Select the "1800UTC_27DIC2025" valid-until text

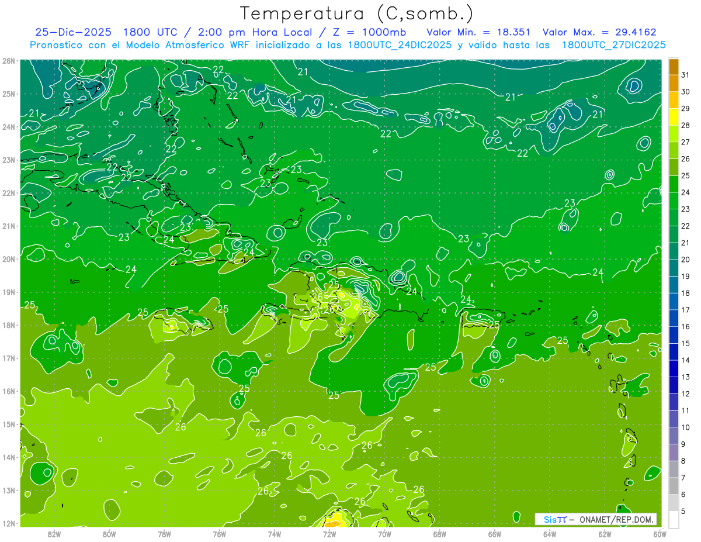[613, 45]
